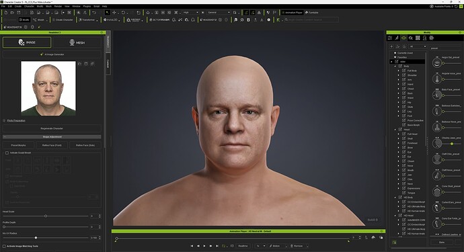
Task: Click the green checkmark icon beside Headshot 3
Action: (x=39, y=27)
